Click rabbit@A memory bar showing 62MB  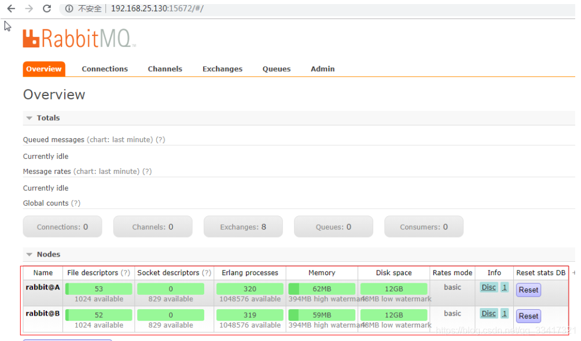(x=322, y=289)
